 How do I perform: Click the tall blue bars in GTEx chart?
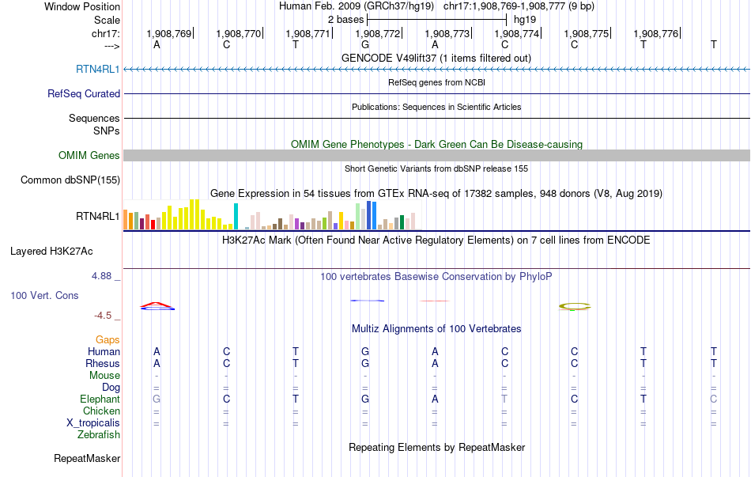371,215
